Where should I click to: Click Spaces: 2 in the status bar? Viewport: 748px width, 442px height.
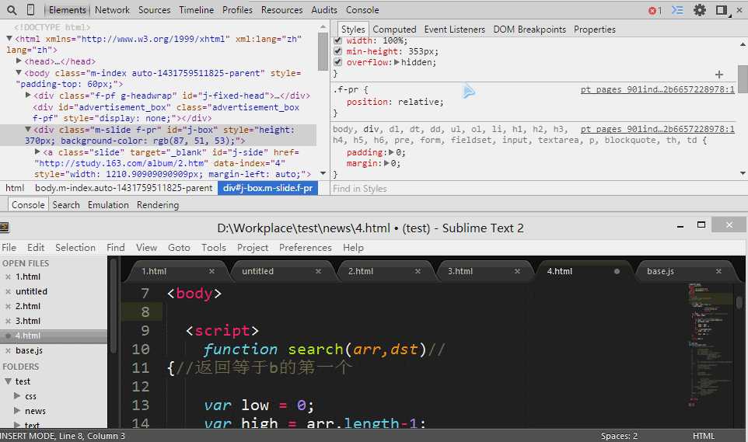tap(619, 436)
